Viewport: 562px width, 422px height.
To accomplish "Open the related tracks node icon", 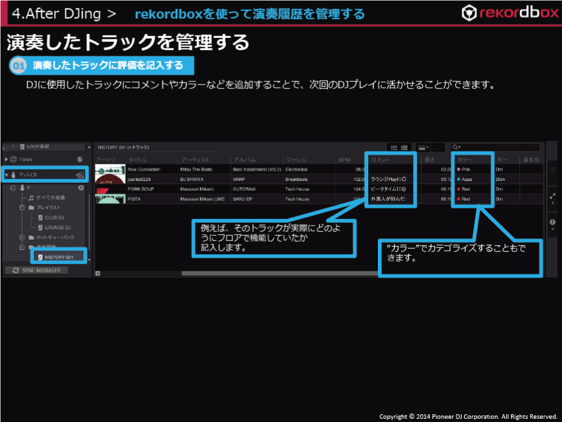I will coord(553,197).
